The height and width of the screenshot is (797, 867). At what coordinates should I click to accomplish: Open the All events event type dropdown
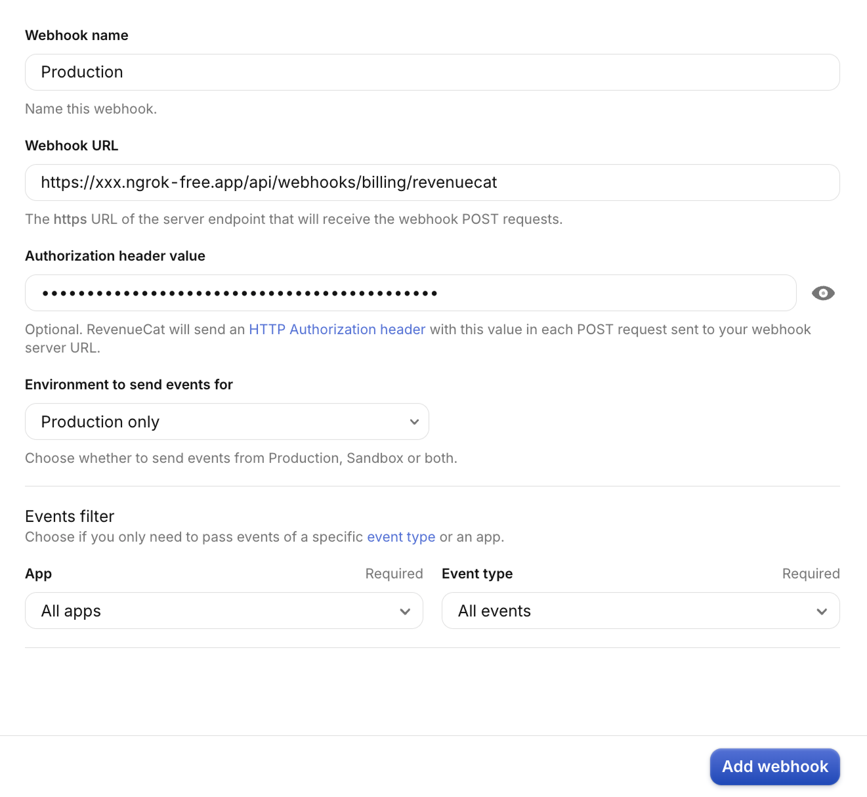(641, 611)
